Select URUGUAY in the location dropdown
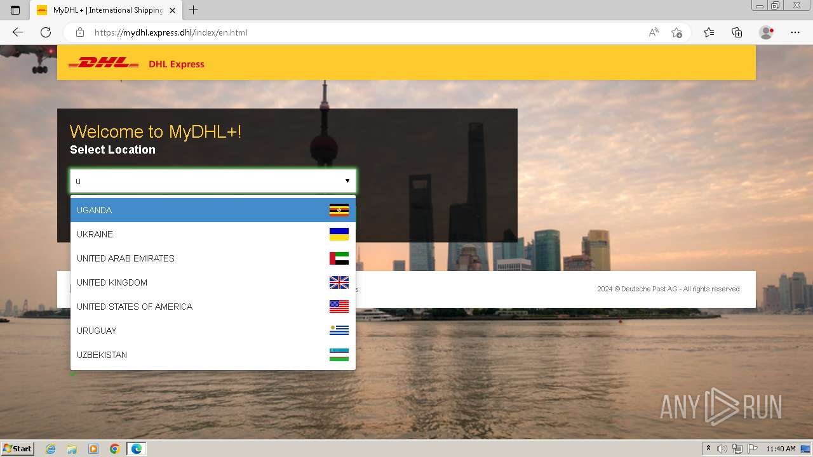 [213, 331]
